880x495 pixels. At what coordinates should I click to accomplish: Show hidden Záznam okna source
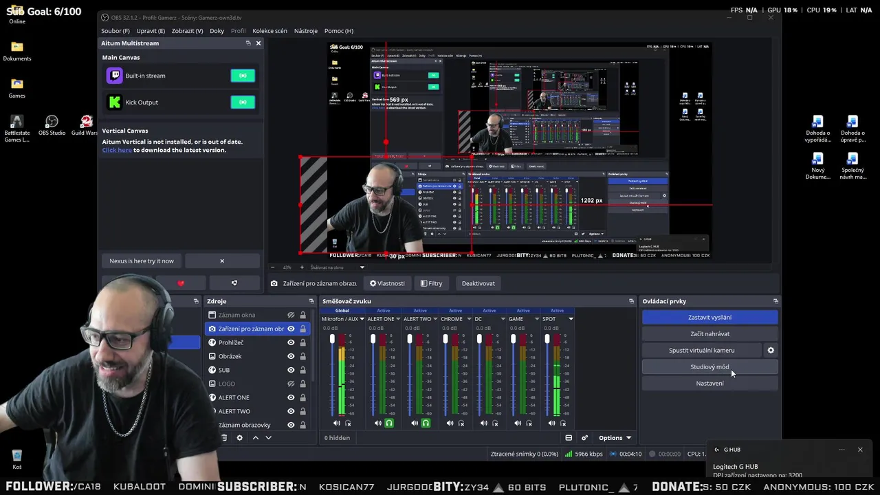291,315
